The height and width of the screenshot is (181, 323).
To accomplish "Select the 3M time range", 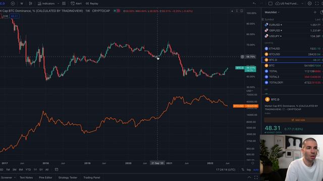I will [x=14, y=170].
